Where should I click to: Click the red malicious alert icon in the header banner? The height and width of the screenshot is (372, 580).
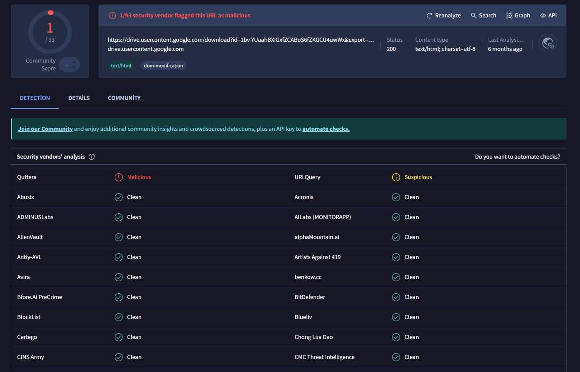point(112,16)
